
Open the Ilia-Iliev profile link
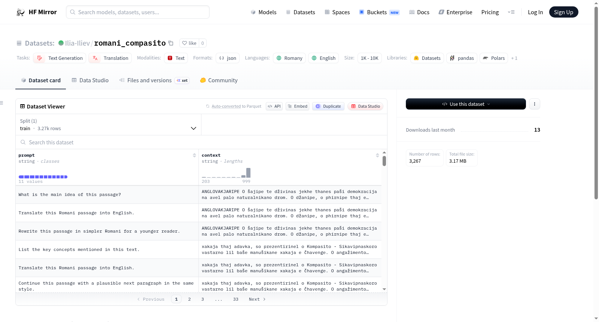point(77,43)
